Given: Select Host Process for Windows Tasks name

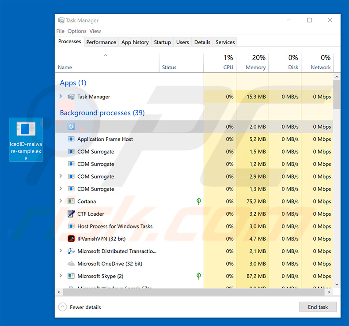Looking at the screenshot, I should point(115,226).
